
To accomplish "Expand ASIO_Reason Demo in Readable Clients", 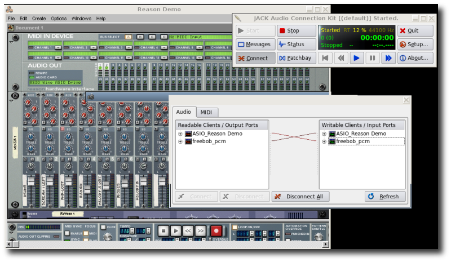I will (x=180, y=134).
